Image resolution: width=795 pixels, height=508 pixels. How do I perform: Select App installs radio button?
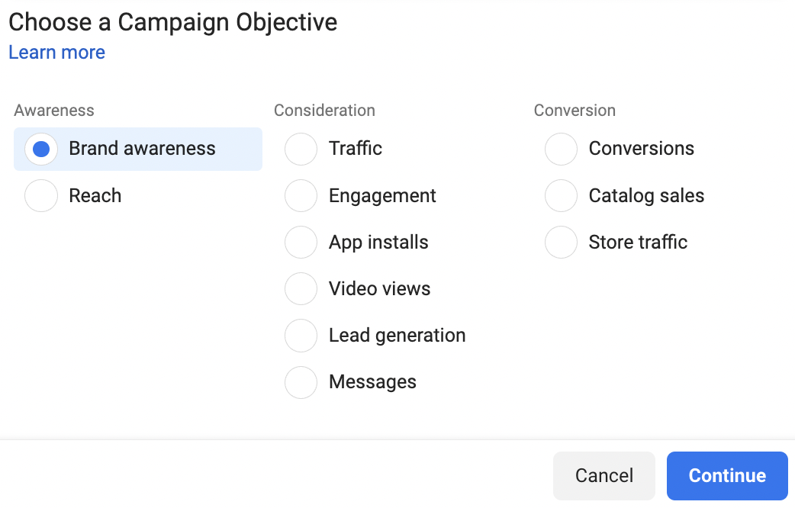point(301,243)
